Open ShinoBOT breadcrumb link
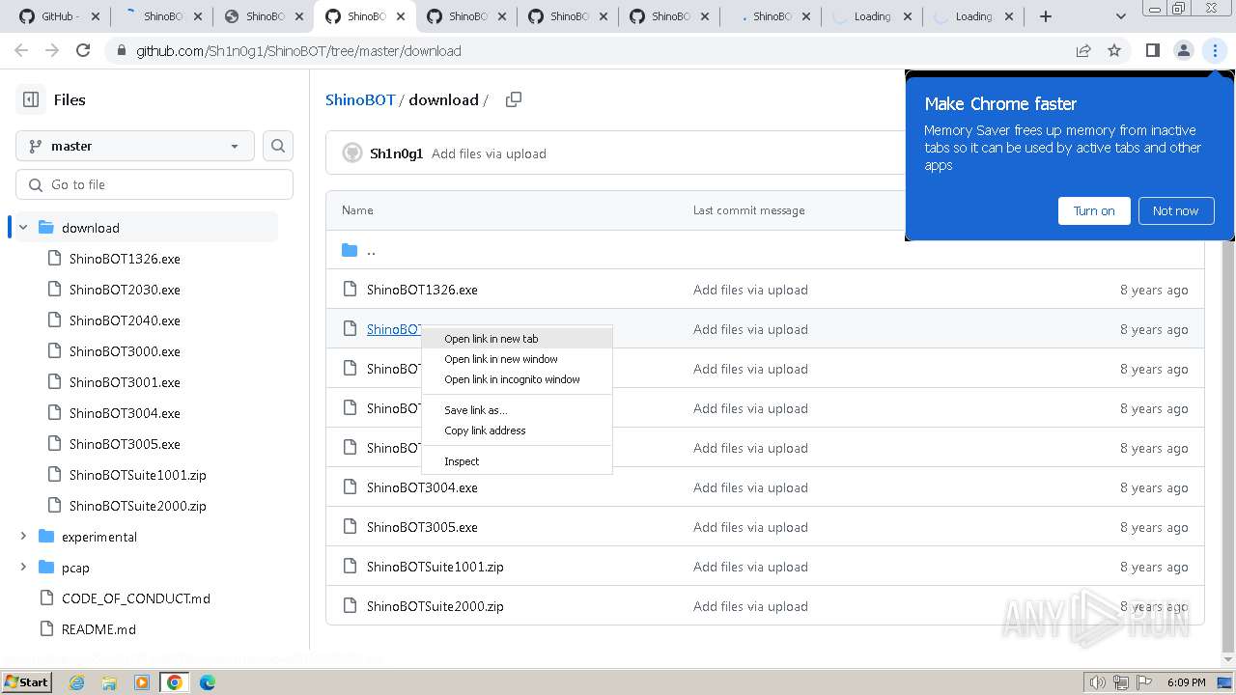Image resolution: width=1236 pixels, height=695 pixels. 360,99
